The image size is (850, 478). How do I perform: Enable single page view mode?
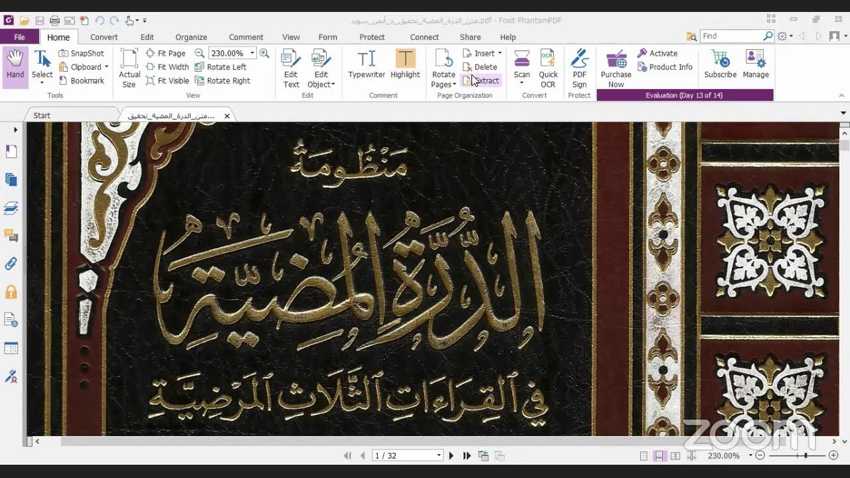point(643,456)
